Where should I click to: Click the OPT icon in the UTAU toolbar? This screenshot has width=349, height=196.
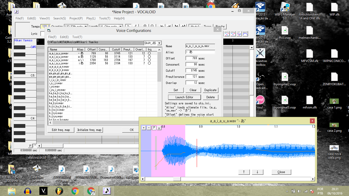pos(239,34)
